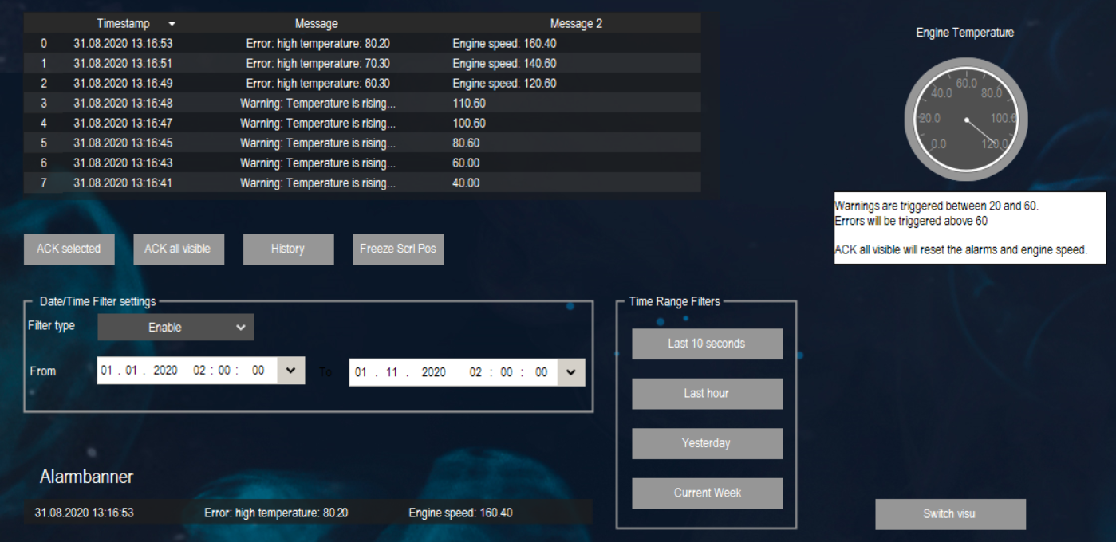This screenshot has height=542, width=1116.
Task: Select alarm row 7 with value 40.00
Action: [319, 183]
